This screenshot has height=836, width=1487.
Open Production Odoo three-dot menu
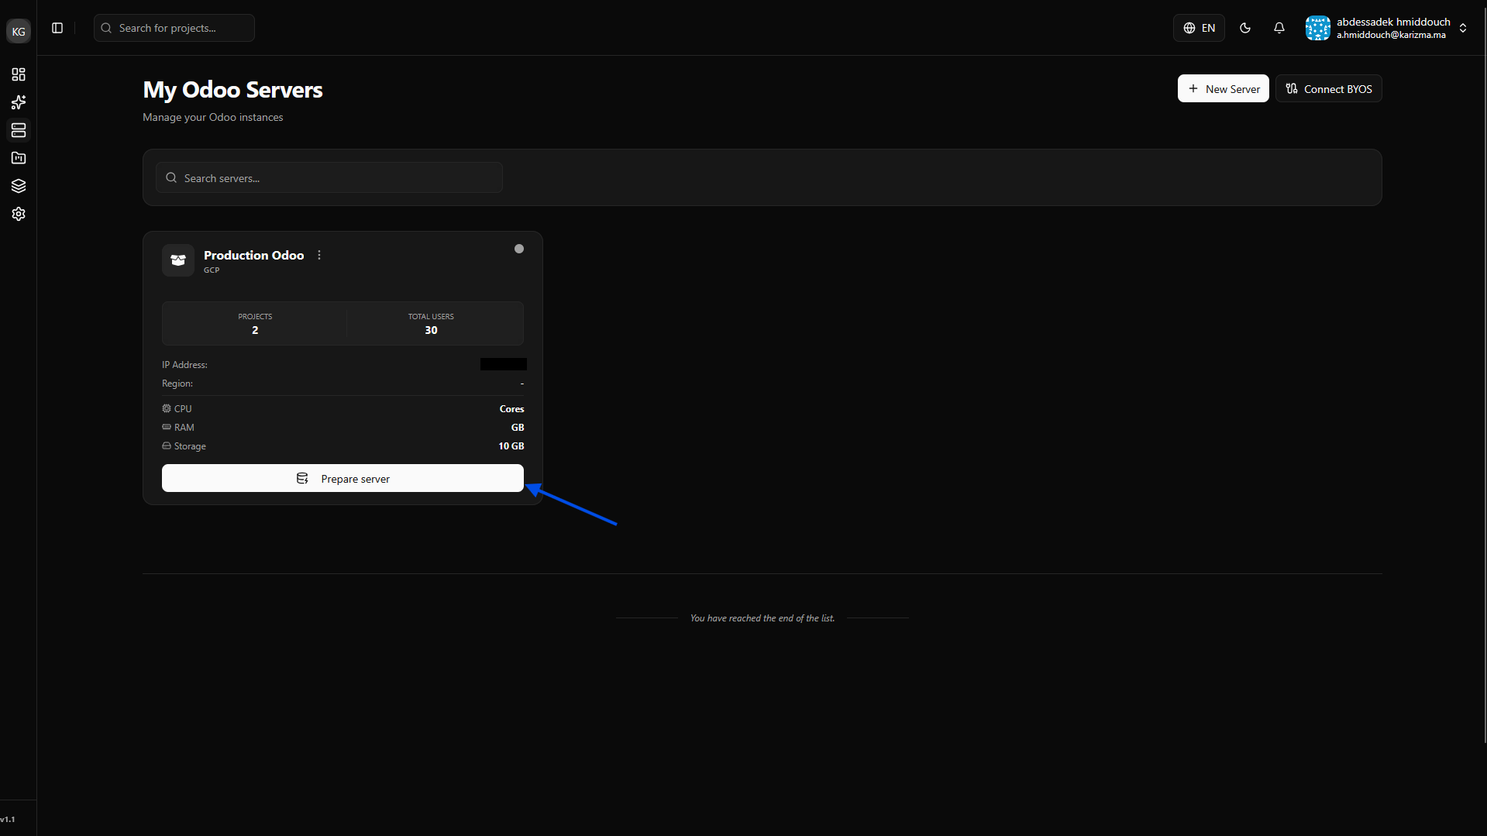tap(319, 255)
